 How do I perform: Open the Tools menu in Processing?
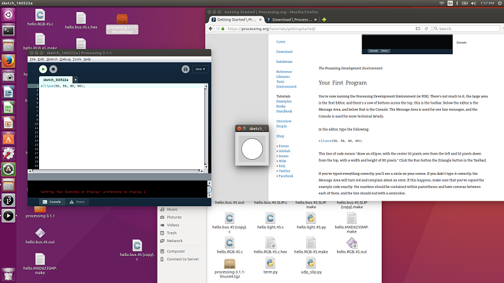(x=77, y=59)
